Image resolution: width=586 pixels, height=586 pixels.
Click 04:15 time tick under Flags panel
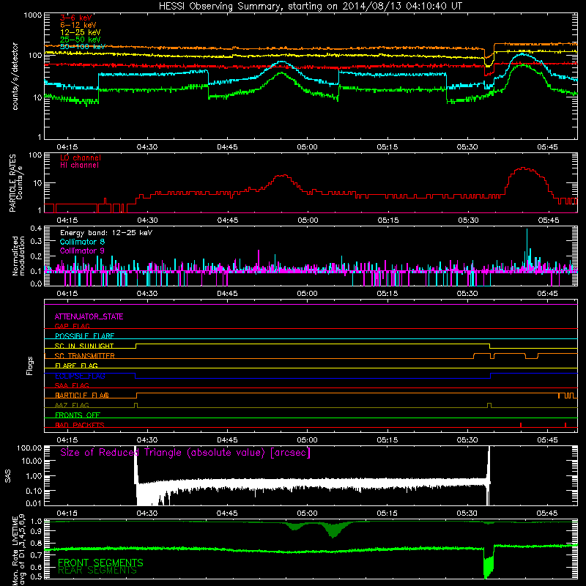[67, 440]
